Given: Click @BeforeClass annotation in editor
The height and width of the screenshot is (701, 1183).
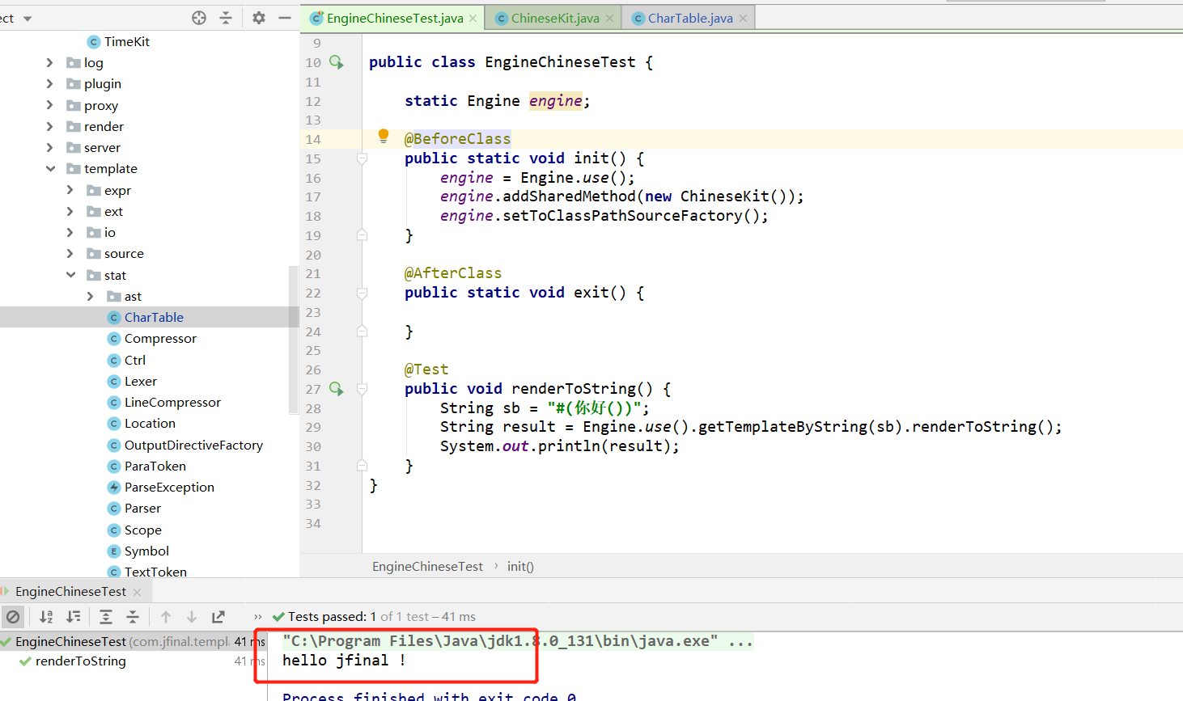Looking at the screenshot, I should pos(457,138).
